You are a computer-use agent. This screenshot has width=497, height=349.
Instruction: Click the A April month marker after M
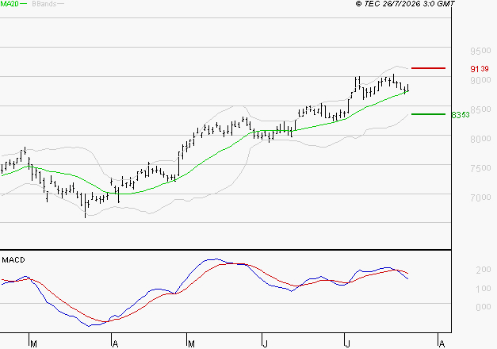tap(116, 344)
